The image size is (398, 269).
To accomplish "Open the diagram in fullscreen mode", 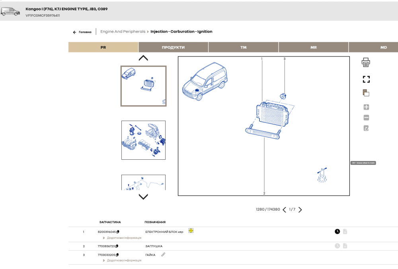I will click(x=366, y=79).
